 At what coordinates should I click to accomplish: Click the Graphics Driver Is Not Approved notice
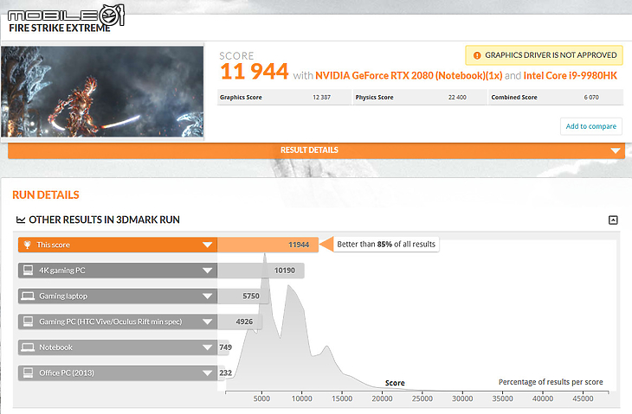545,55
